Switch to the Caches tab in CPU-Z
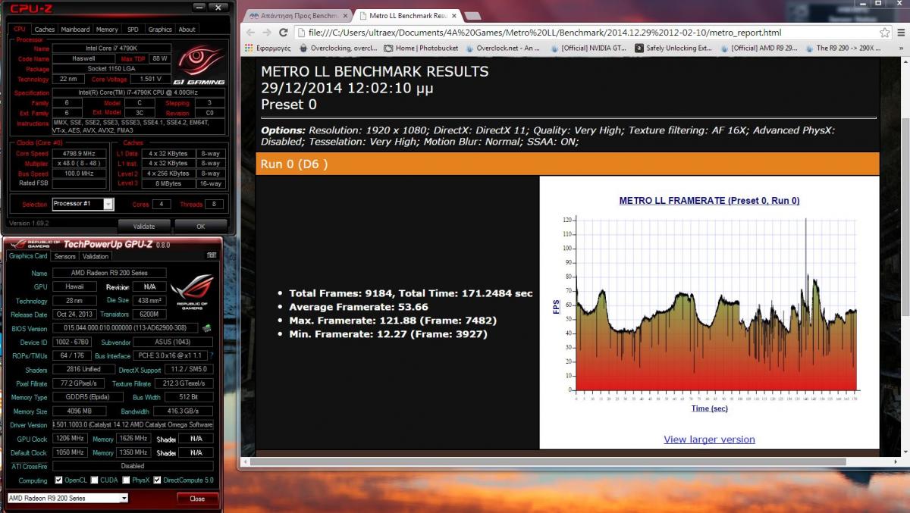 tap(45, 30)
